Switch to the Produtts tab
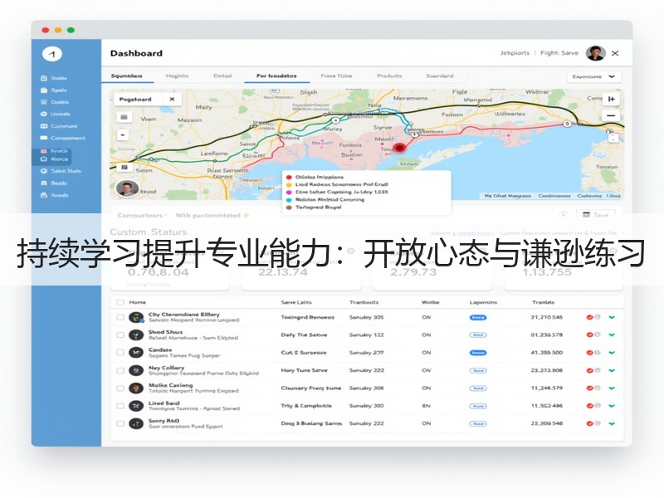 click(x=389, y=76)
